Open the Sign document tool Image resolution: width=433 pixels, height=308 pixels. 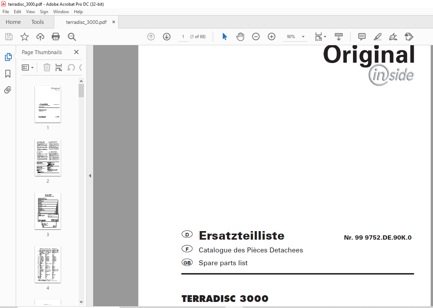click(393, 37)
